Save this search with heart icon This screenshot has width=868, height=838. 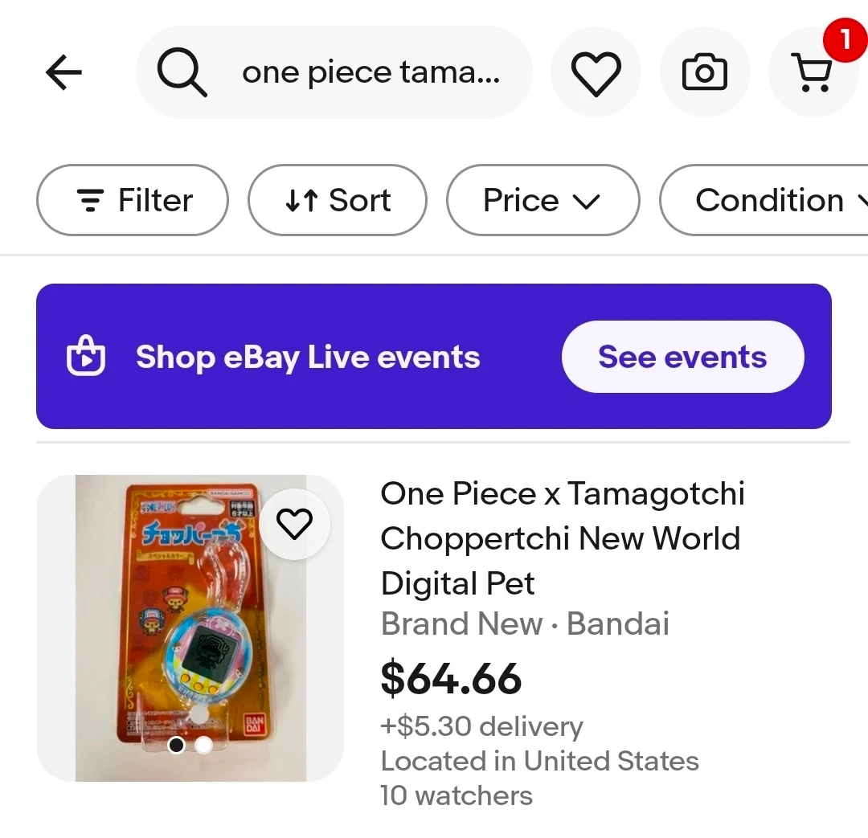click(x=596, y=73)
